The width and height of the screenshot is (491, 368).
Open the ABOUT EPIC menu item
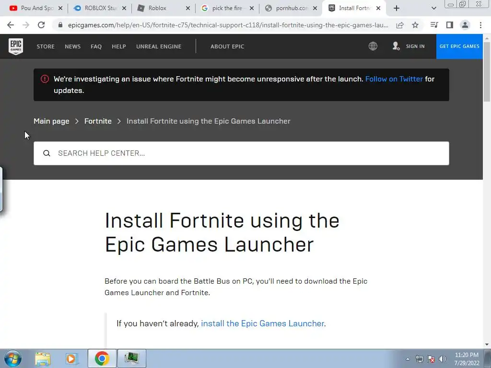point(227,46)
